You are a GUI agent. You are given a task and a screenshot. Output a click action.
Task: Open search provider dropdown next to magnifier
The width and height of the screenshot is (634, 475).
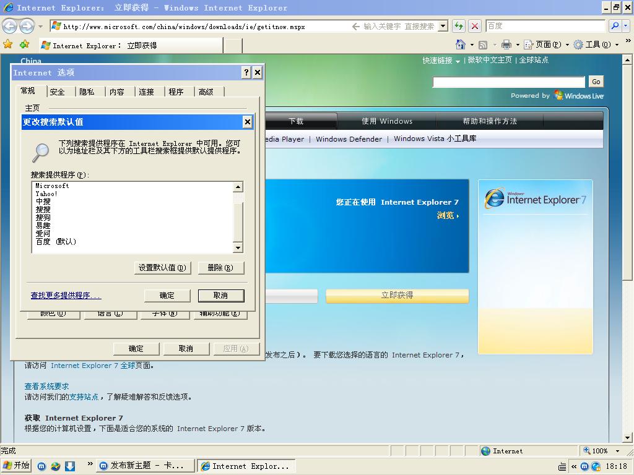[625, 26]
